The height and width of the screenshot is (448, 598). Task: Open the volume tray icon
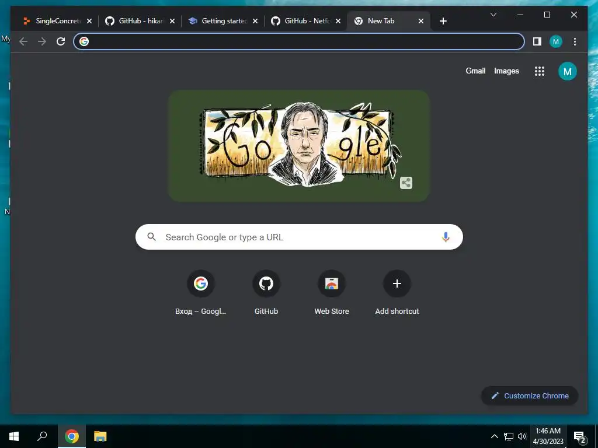click(x=522, y=436)
